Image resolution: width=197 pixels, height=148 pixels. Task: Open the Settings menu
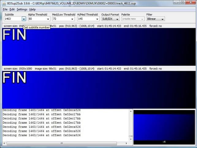(x=22, y=9)
